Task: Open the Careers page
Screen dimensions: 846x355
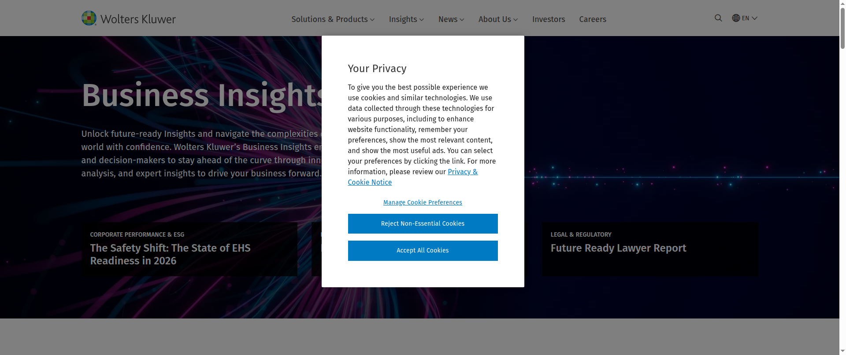Action: tap(593, 19)
